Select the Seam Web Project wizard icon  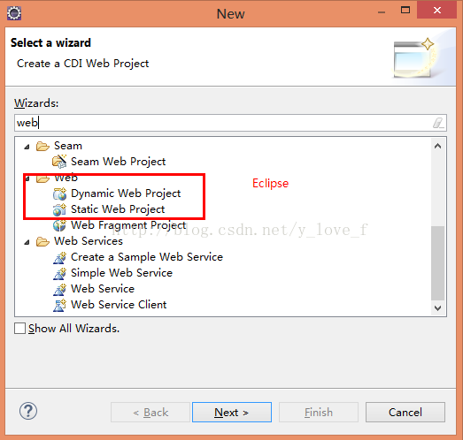click(x=59, y=162)
